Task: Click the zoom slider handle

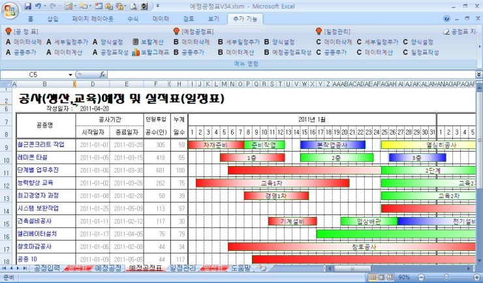Action: point(446,277)
